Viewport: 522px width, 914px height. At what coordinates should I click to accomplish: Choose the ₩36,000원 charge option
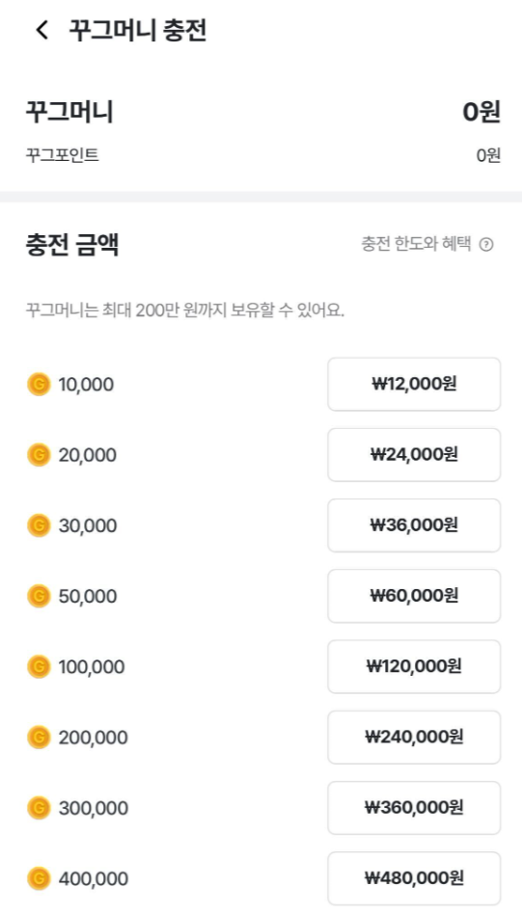point(414,525)
